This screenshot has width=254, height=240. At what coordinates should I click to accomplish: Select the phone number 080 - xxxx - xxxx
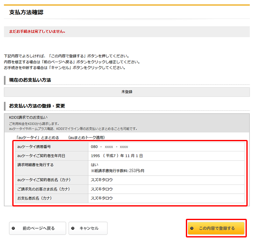coord(109,147)
